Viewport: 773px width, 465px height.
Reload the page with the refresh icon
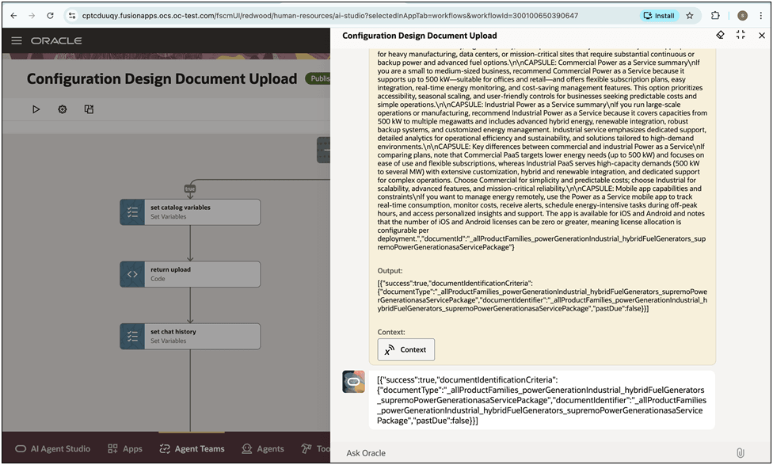pos(50,16)
